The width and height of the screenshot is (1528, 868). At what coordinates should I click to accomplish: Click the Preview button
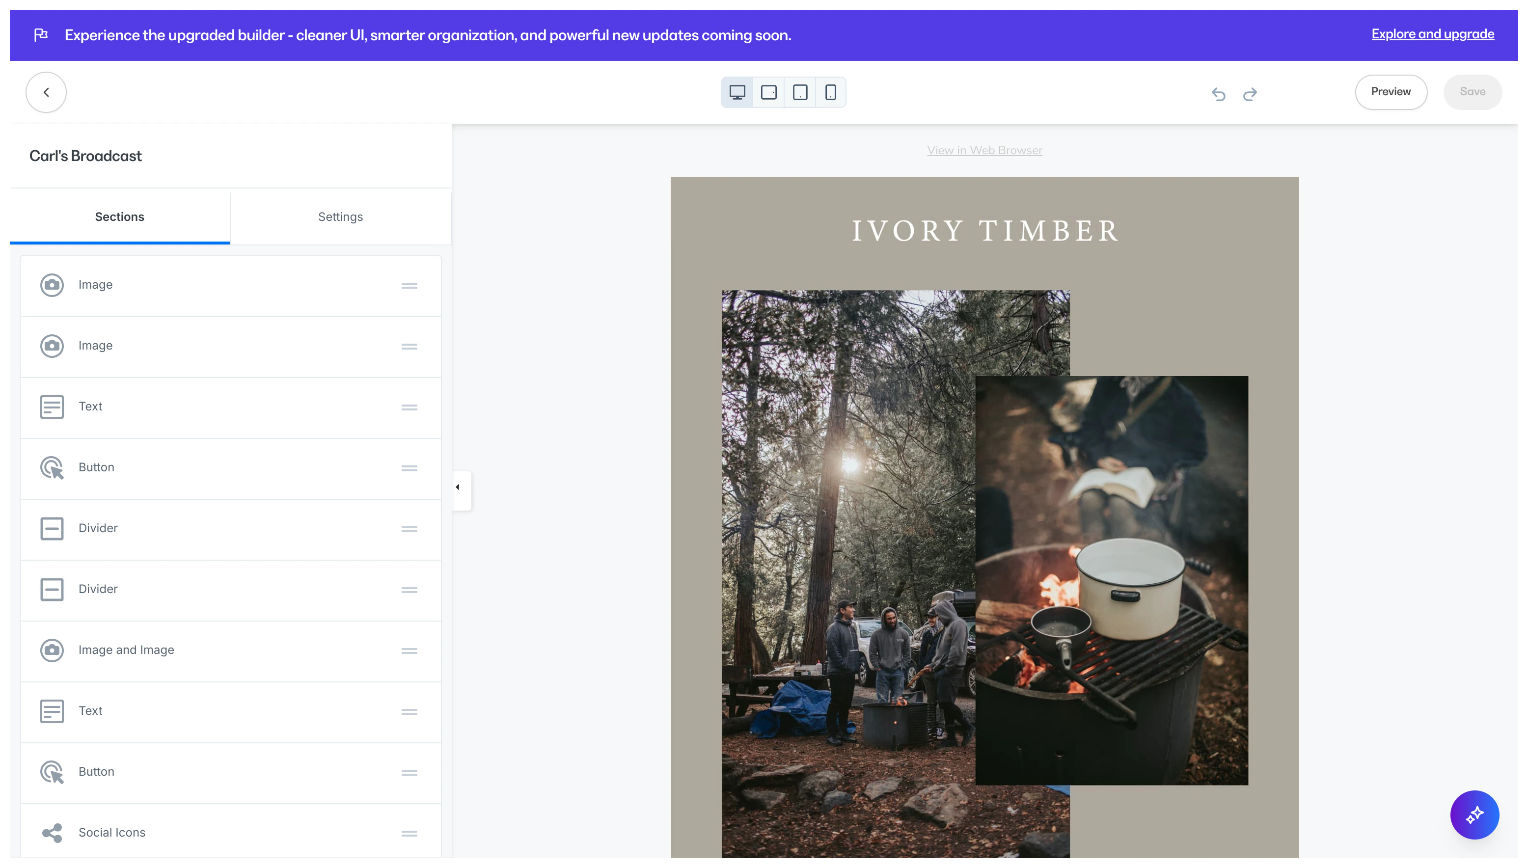coord(1391,92)
